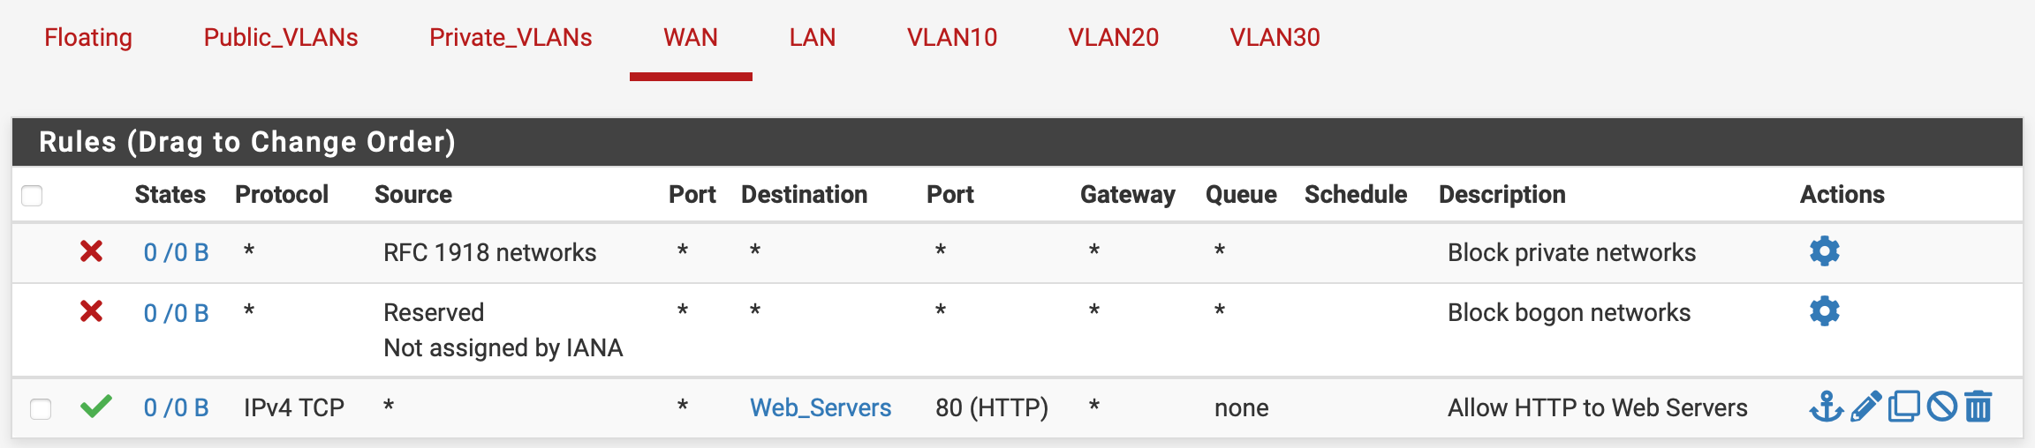2035x448 pixels.
Task: Disable the Allow HTTP rule via ban icon
Action: (x=1941, y=407)
